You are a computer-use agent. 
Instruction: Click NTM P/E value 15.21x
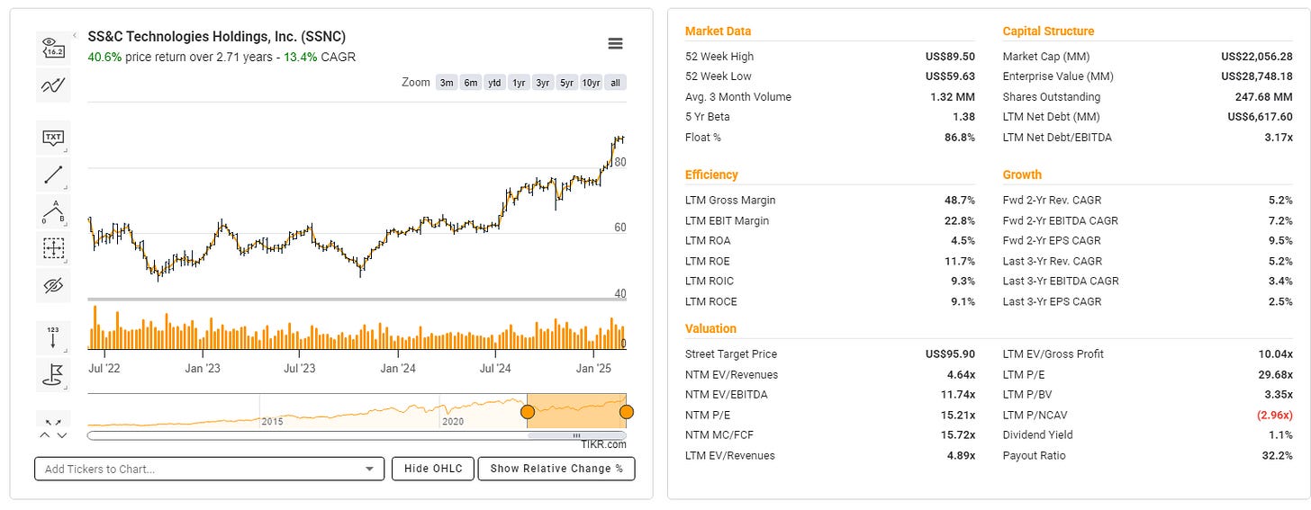(x=958, y=415)
